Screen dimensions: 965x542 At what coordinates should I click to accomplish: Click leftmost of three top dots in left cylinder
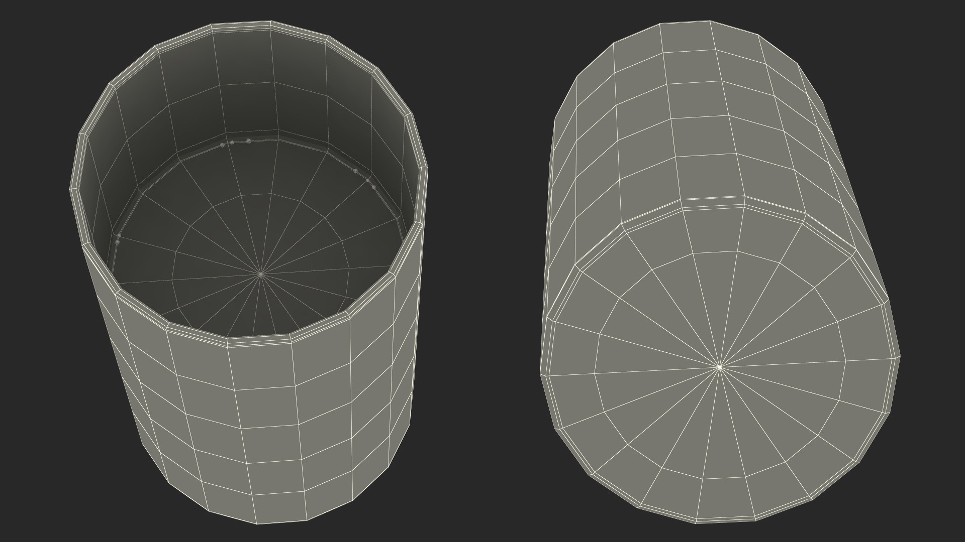(222, 145)
